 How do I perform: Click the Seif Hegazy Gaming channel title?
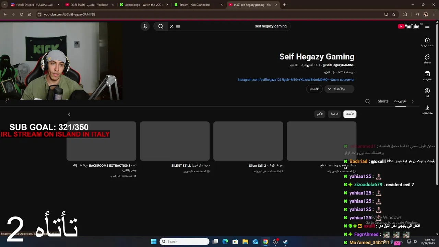317,57
